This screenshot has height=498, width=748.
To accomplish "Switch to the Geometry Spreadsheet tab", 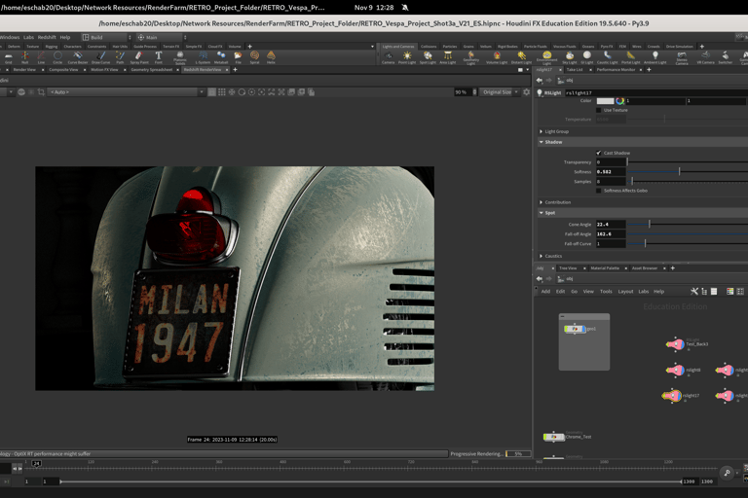I will pyautogui.click(x=151, y=69).
